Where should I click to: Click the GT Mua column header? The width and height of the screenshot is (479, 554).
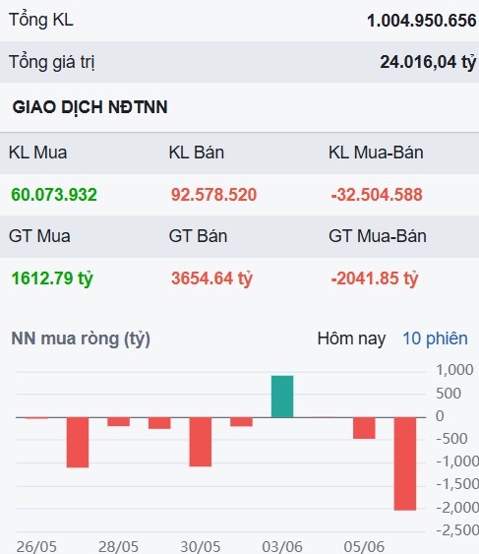pos(39,236)
